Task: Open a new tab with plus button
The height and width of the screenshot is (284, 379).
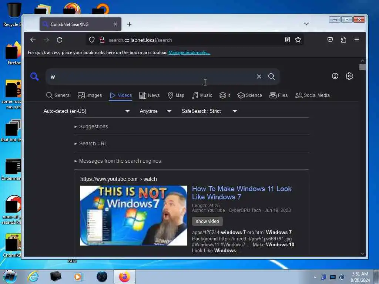Action: [x=129, y=24]
